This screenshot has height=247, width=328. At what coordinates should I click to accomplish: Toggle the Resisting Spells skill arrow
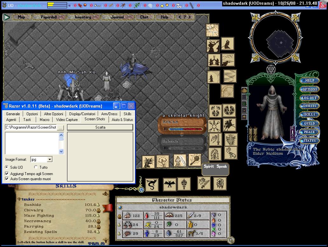[x=98, y=232]
